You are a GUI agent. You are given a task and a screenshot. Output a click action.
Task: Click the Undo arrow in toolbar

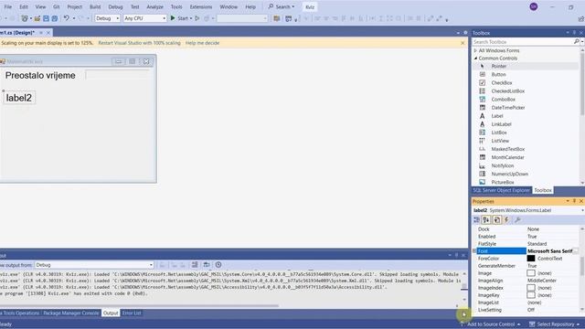(67, 18)
